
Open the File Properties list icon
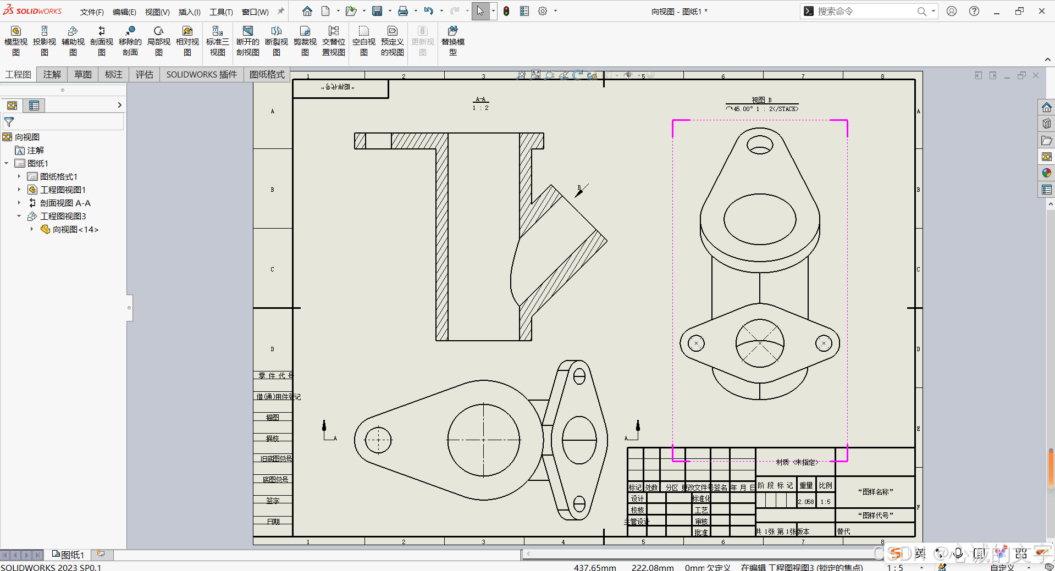pos(524,11)
